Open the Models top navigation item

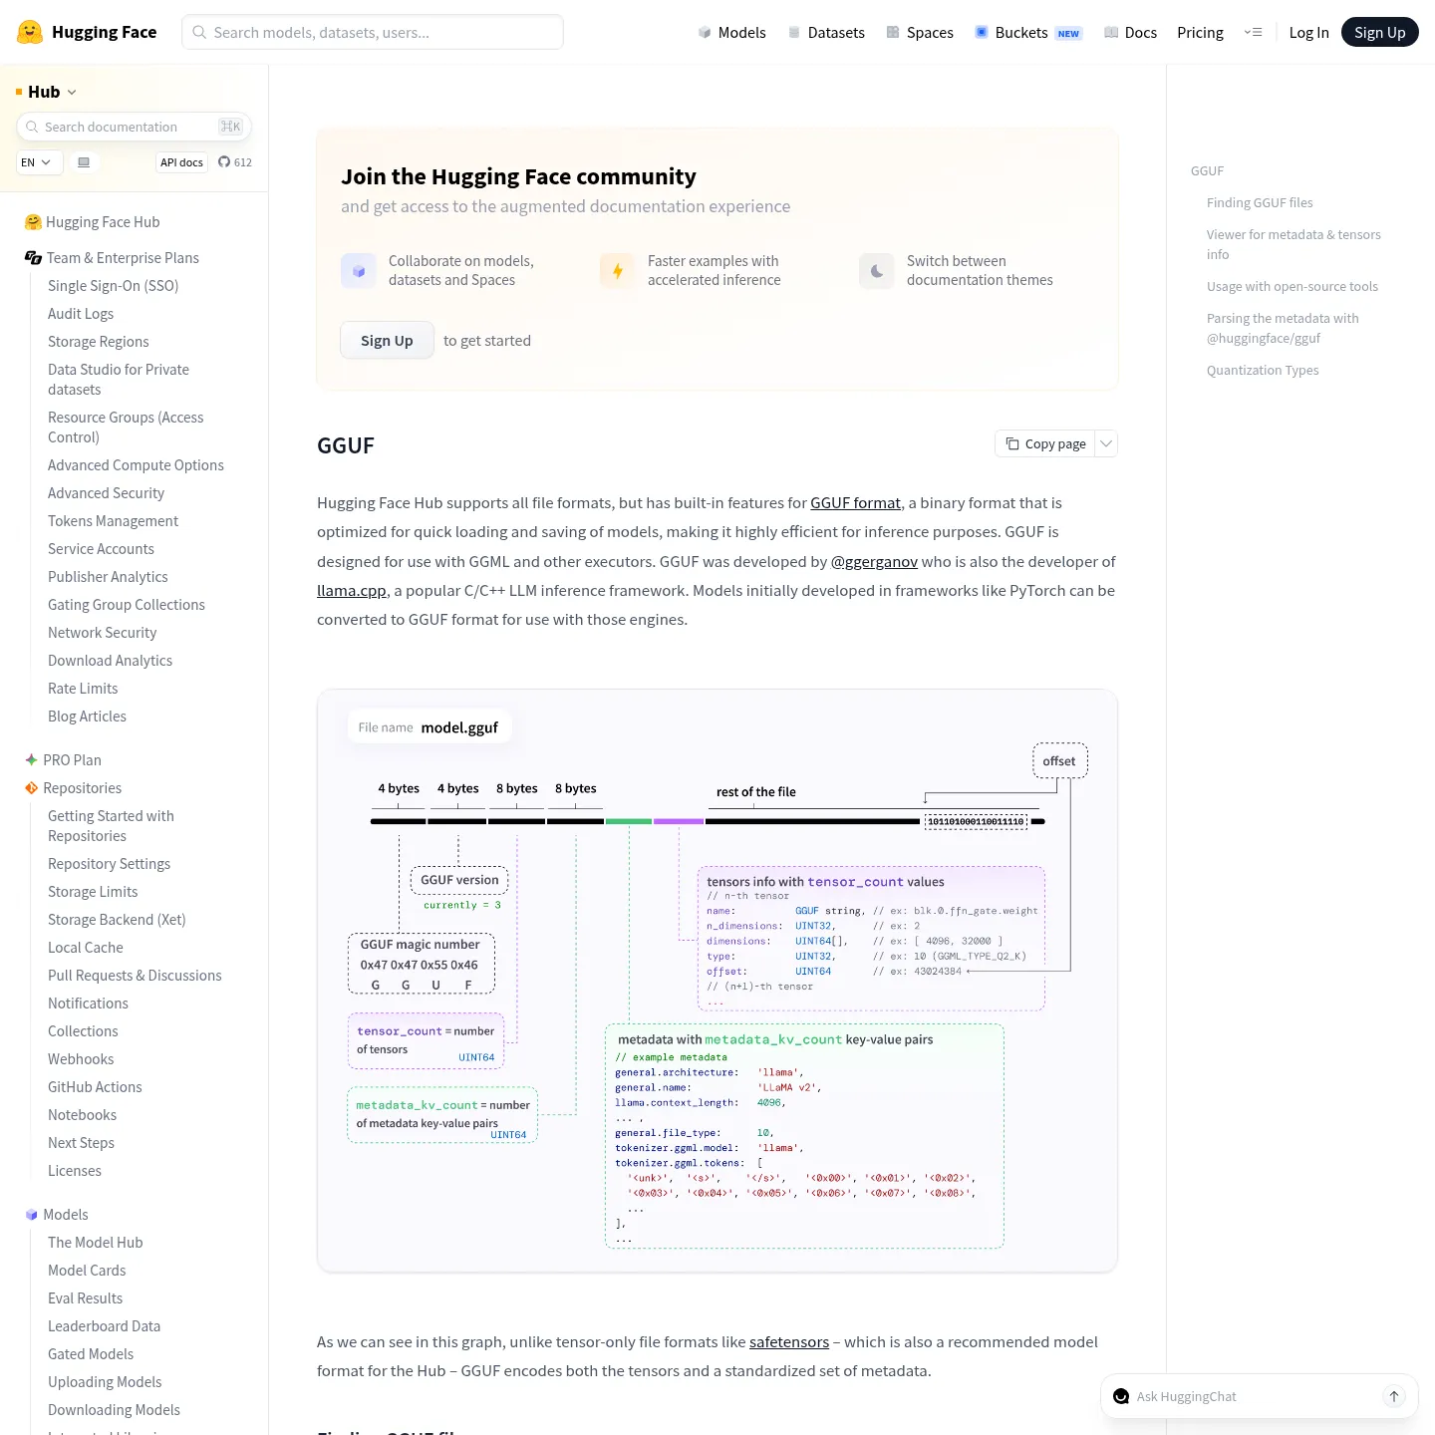coord(731,33)
